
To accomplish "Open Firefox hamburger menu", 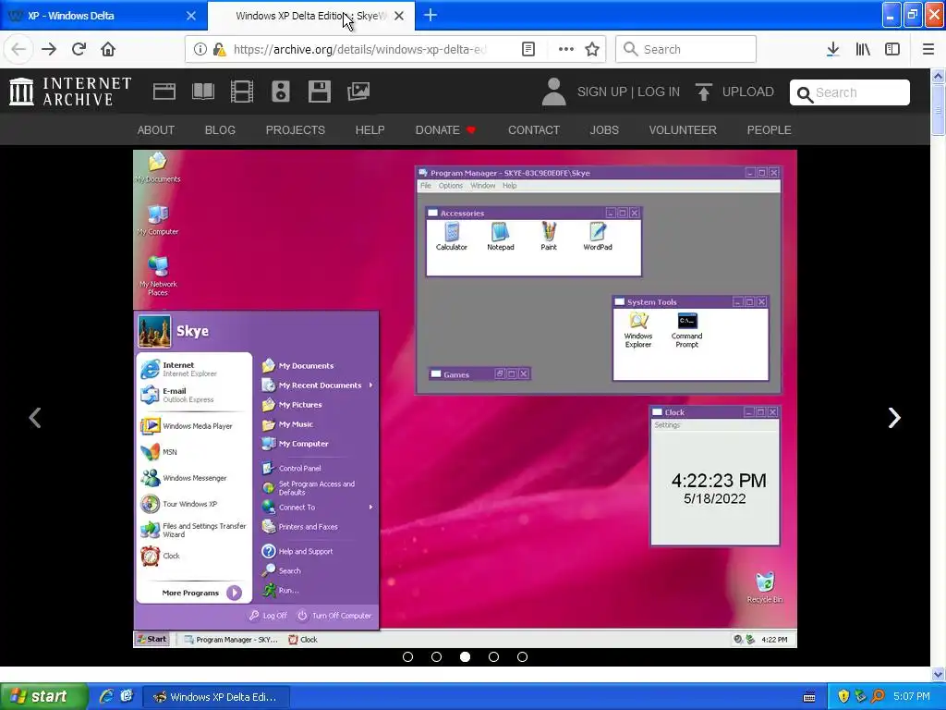I will click(928, 50).
